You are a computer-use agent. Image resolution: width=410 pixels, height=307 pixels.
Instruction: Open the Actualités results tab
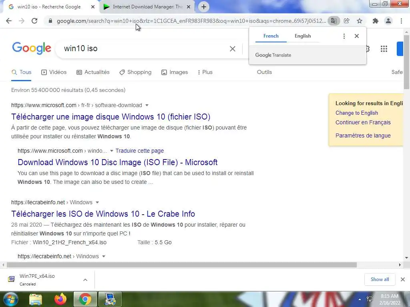click(93, 72)
